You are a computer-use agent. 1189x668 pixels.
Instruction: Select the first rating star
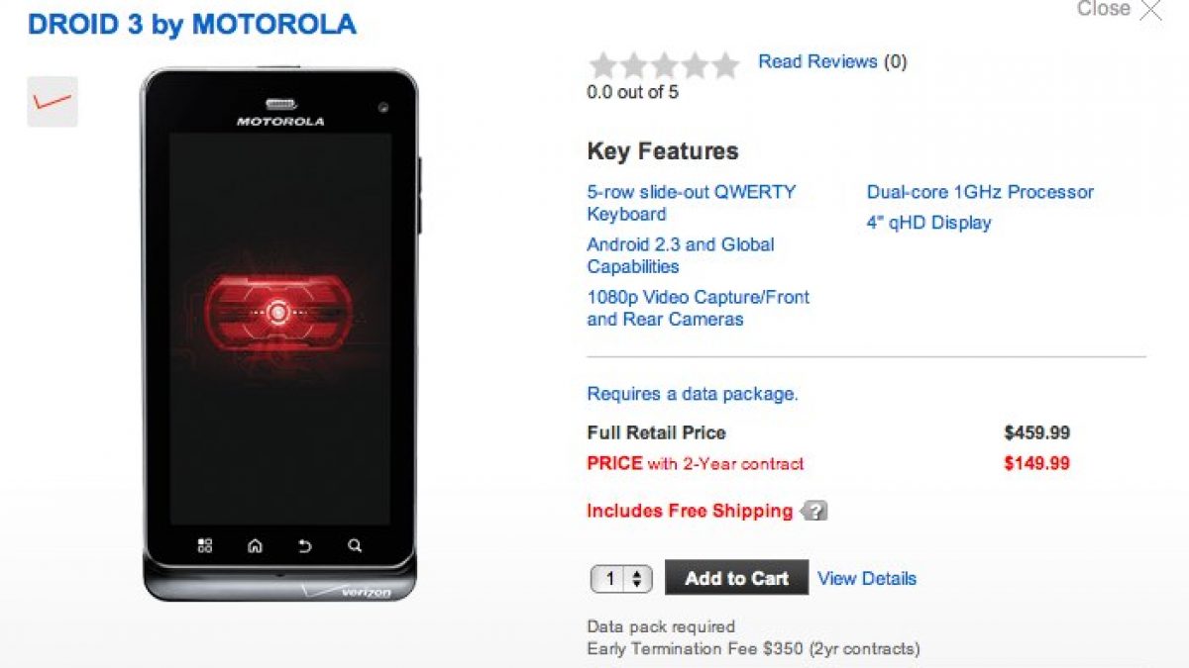(x=602, y=65)
